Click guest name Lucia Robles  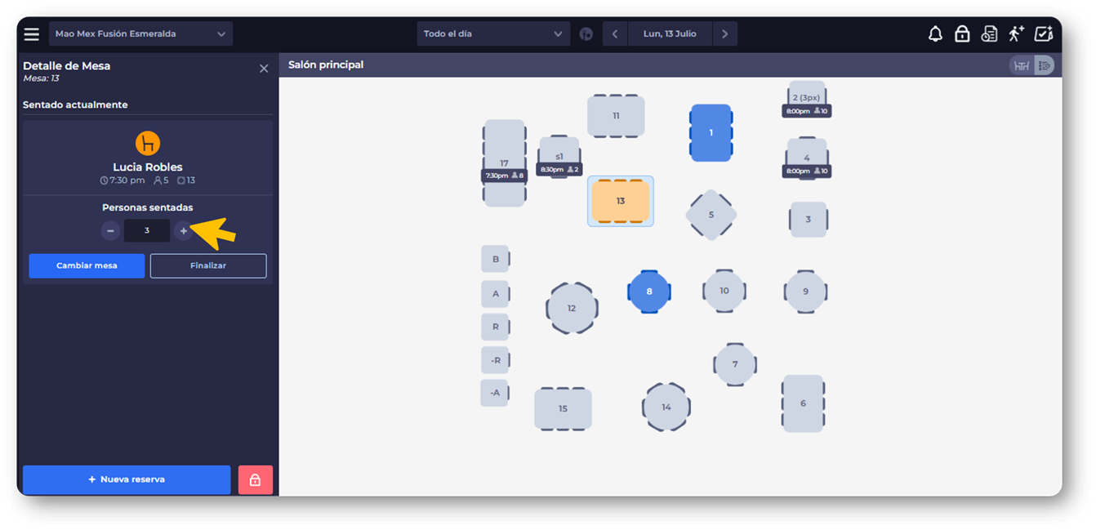[x=148, y=167]
